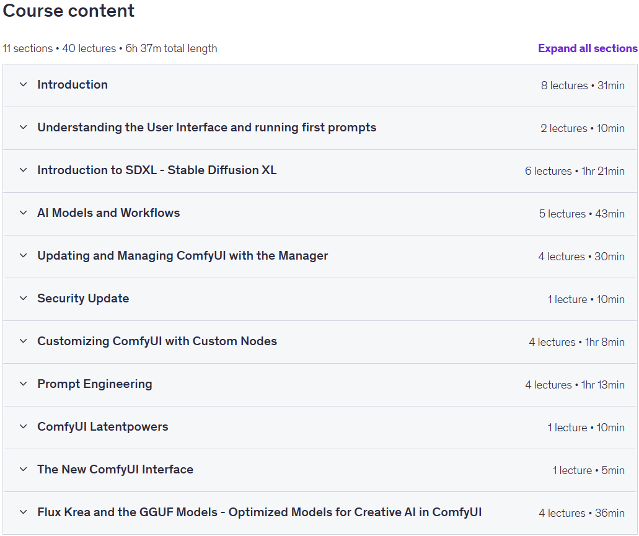639x536 pixels.
Task: Click the '5 lectures • 43min' text
Action: click(581, 214)
